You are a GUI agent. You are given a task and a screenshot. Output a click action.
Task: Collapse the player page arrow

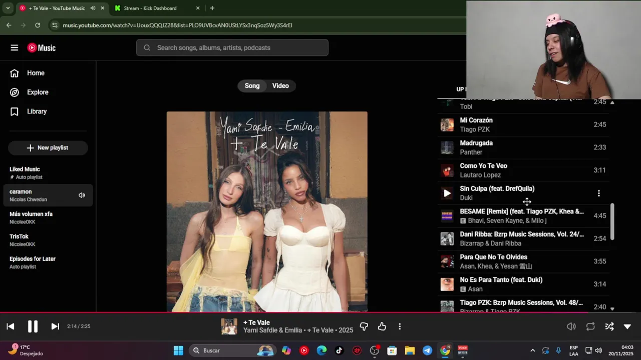[627, 326]
